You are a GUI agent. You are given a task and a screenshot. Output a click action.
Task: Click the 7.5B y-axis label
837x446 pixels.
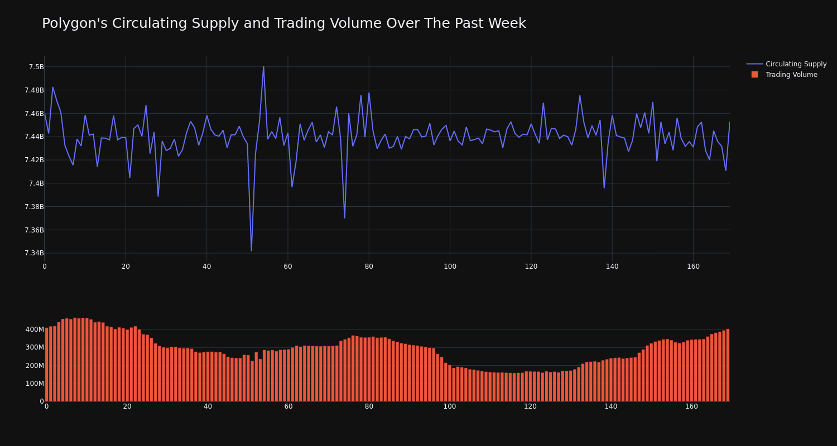[x=36, y=67]
